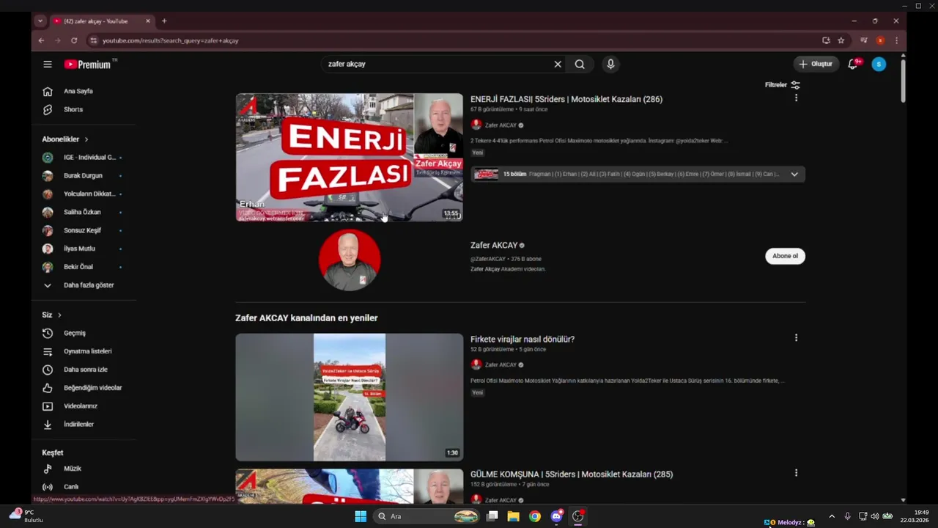This screenshot has width=938, height=528.
Task: Click install app icon in address bar
Action: 826,41
